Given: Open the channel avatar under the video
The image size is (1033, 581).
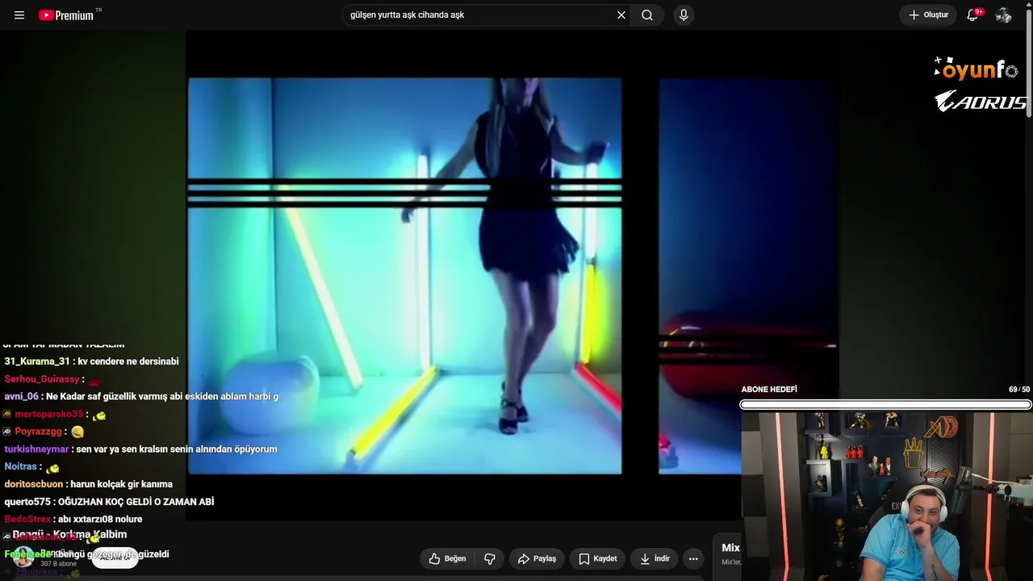Looking at the screenshot, I should click(x=23, y=557).
